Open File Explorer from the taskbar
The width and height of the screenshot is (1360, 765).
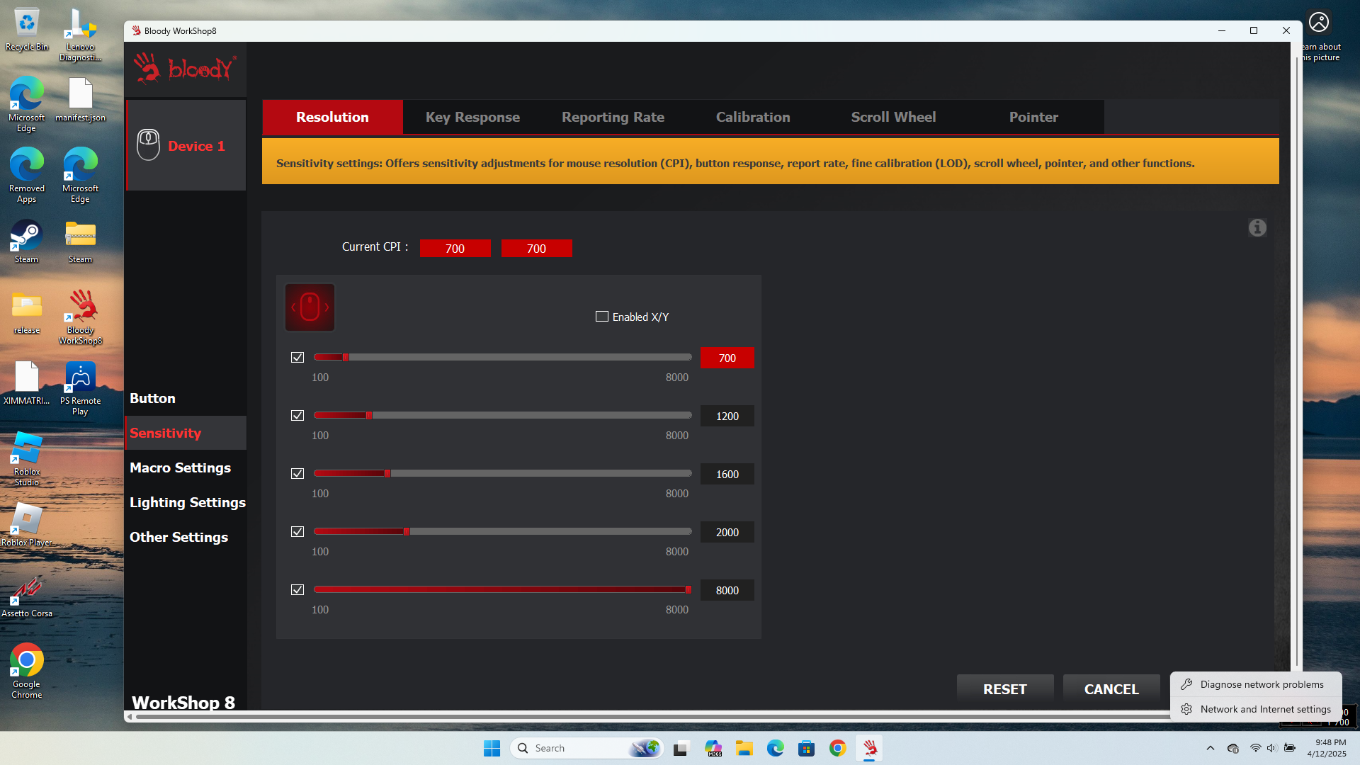tap(744, 748)
